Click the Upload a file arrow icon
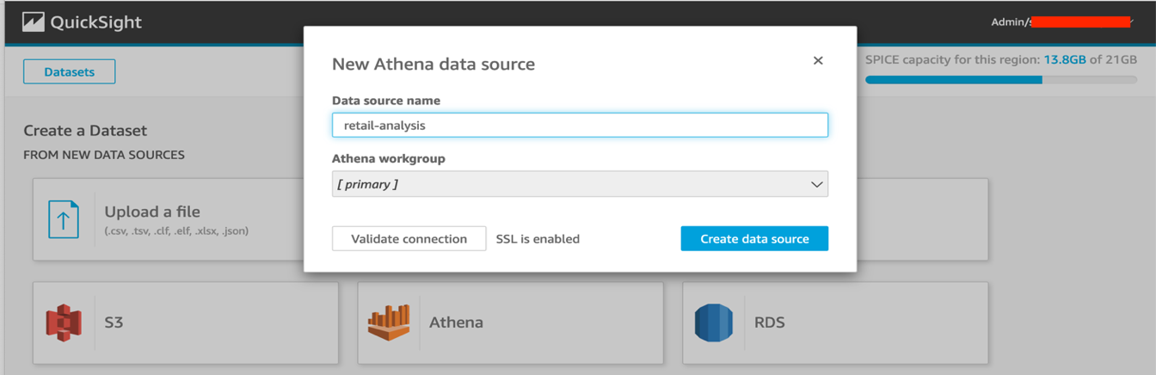 [x=64, y=220]
